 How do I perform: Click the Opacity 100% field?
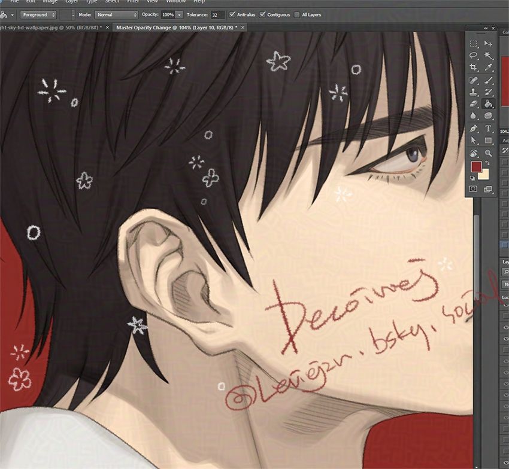168,15
